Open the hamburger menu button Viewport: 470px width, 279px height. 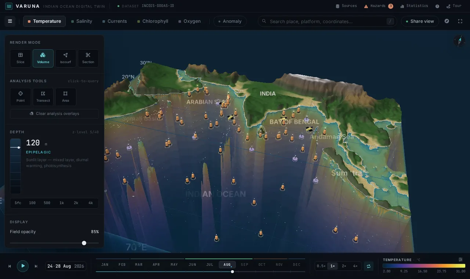pyautogui.click(x=10, y=21)
